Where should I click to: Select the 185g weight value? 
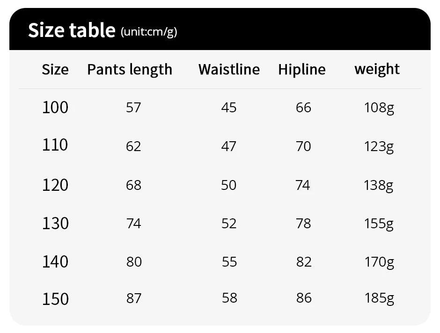tap(379, 298)
